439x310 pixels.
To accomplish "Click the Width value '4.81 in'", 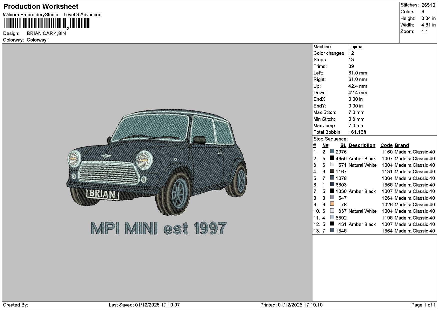I will coord(428,25).
